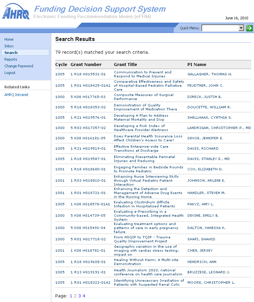The width and height of the screenshot is (254, 302).
Task: Open grant 1 K08 HS18781-01
Action: click(88, 251)
